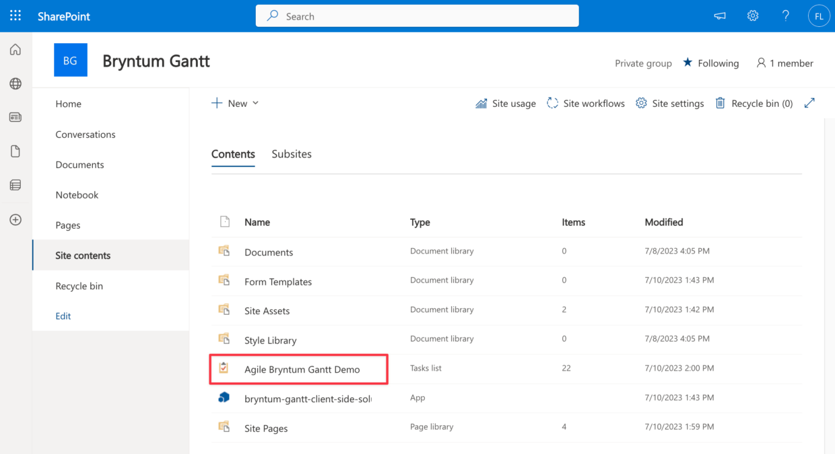Open Site workflows via the circular arrows icon
The height and width of the screenshot is (454, 835).
tap(585, 103)
